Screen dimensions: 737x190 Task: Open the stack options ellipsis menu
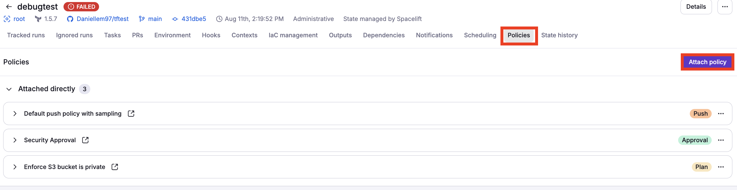click(725, 7)
